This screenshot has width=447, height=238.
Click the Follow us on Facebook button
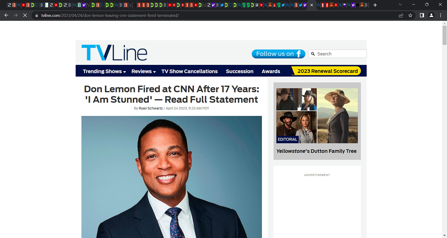278,54
